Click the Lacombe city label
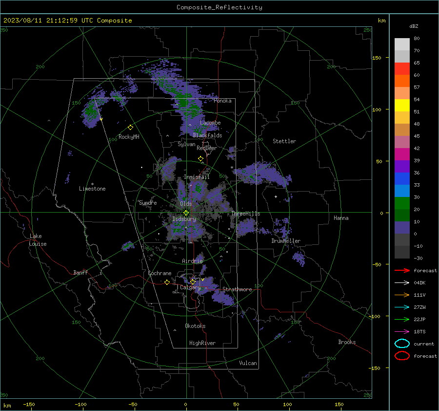This screenshot has height=411, width=439. pyautogui.click(x=210, y=123)
